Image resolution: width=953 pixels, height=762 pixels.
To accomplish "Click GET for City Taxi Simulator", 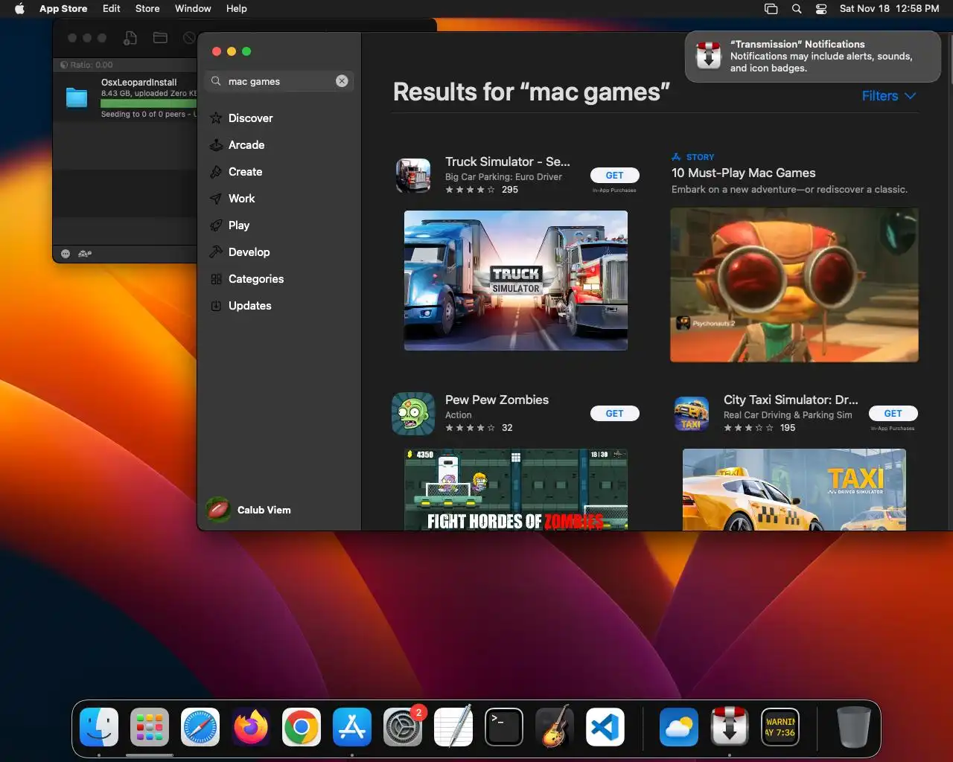I will [x=893, y=414].
